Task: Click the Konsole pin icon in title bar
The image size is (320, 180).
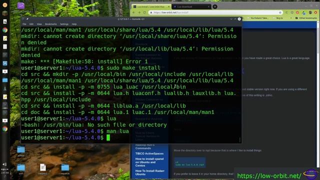Action: coord(27,19)
